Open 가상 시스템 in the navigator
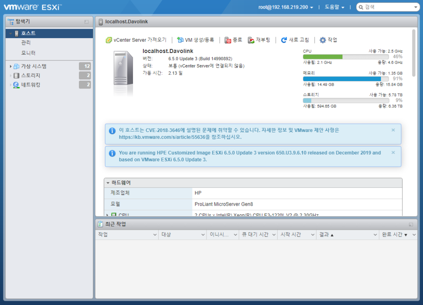This screenshot has height=305, width=423. point(34,66)
